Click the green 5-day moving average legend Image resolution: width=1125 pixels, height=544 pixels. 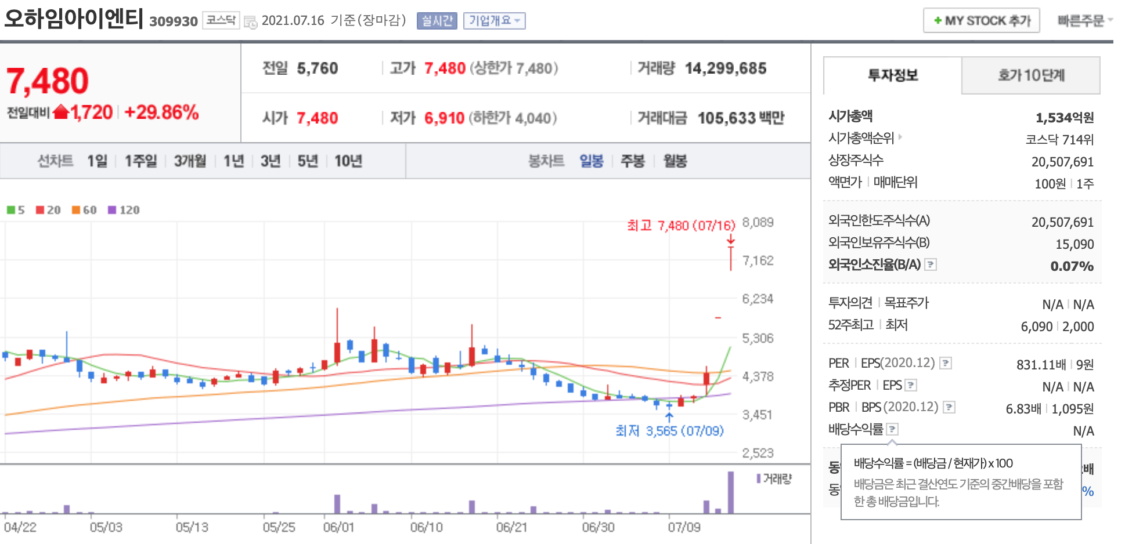point(16,210)
